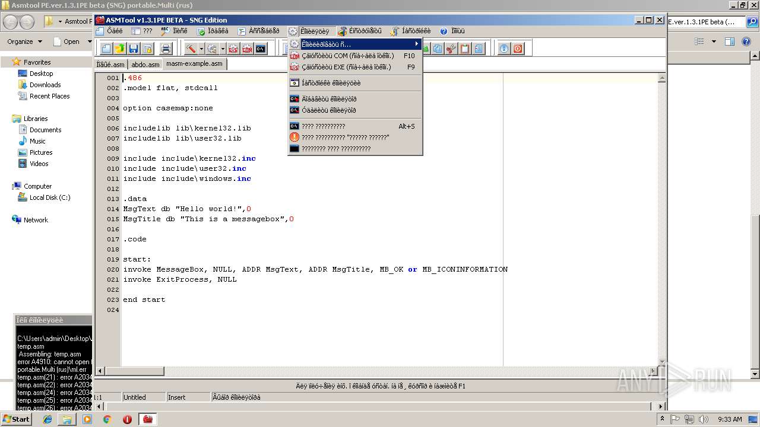Open Pictures library in Explorer

tap(41, 152)
